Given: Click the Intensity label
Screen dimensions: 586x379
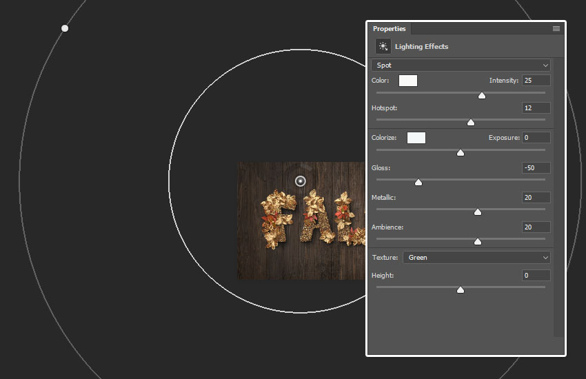Looking at the screenshot, I should click(x=504, y=81).
